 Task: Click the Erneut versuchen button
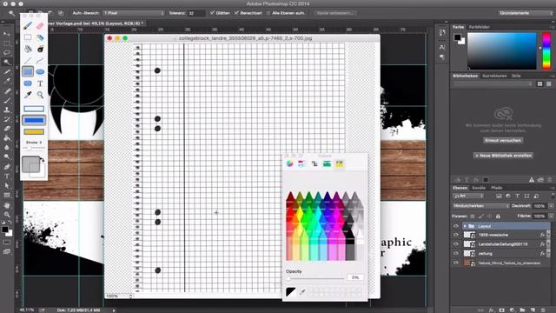pos(503,141)
